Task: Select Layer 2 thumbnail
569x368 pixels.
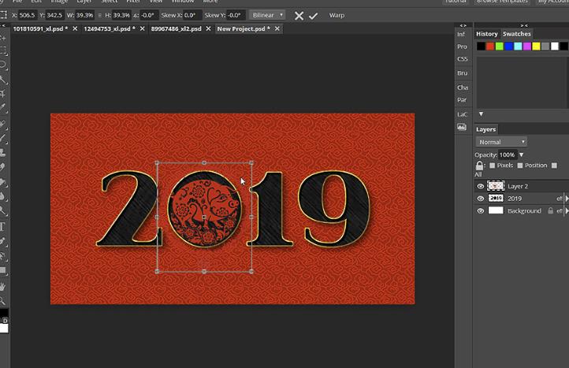Action: (x=496, y=186)
